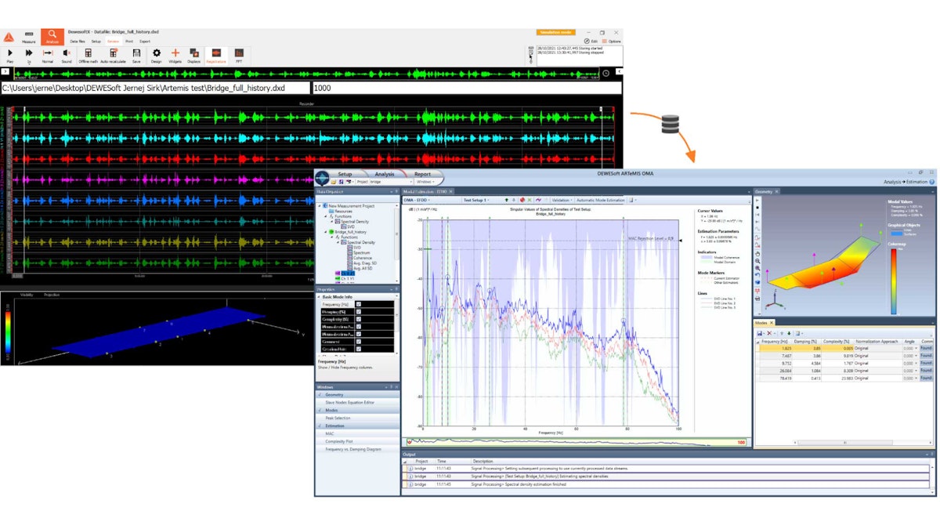Click the Geometry item in Windows panel
940x529 pixels.
(358, 395)
